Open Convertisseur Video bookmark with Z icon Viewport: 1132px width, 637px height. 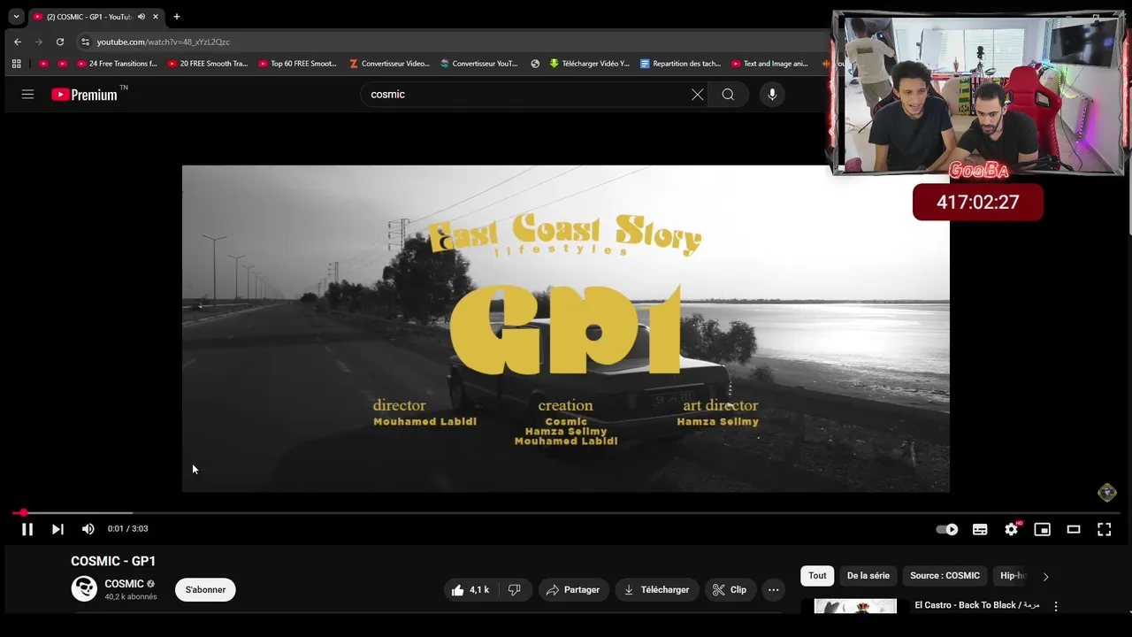tap(389, 64)
